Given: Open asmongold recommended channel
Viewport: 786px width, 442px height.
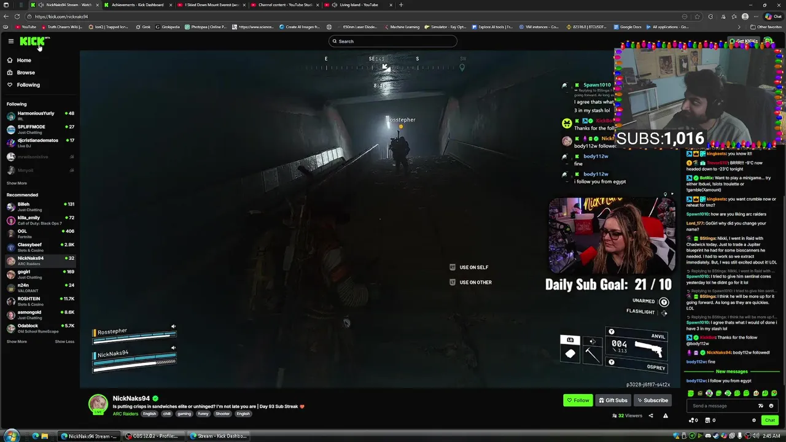Looking at the screenshot, I should (x=40, y=314).
